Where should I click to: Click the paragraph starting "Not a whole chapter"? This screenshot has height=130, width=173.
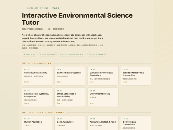pos(62,38)
